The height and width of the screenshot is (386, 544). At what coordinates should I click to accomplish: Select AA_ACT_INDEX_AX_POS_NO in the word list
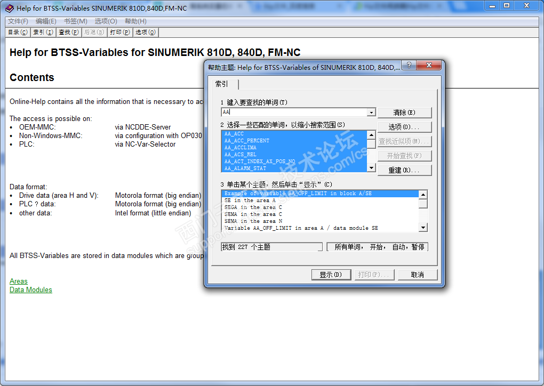pos(294,162)
